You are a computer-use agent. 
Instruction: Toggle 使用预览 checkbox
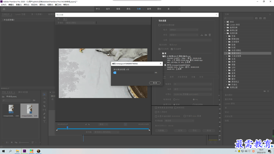(175, 108)
